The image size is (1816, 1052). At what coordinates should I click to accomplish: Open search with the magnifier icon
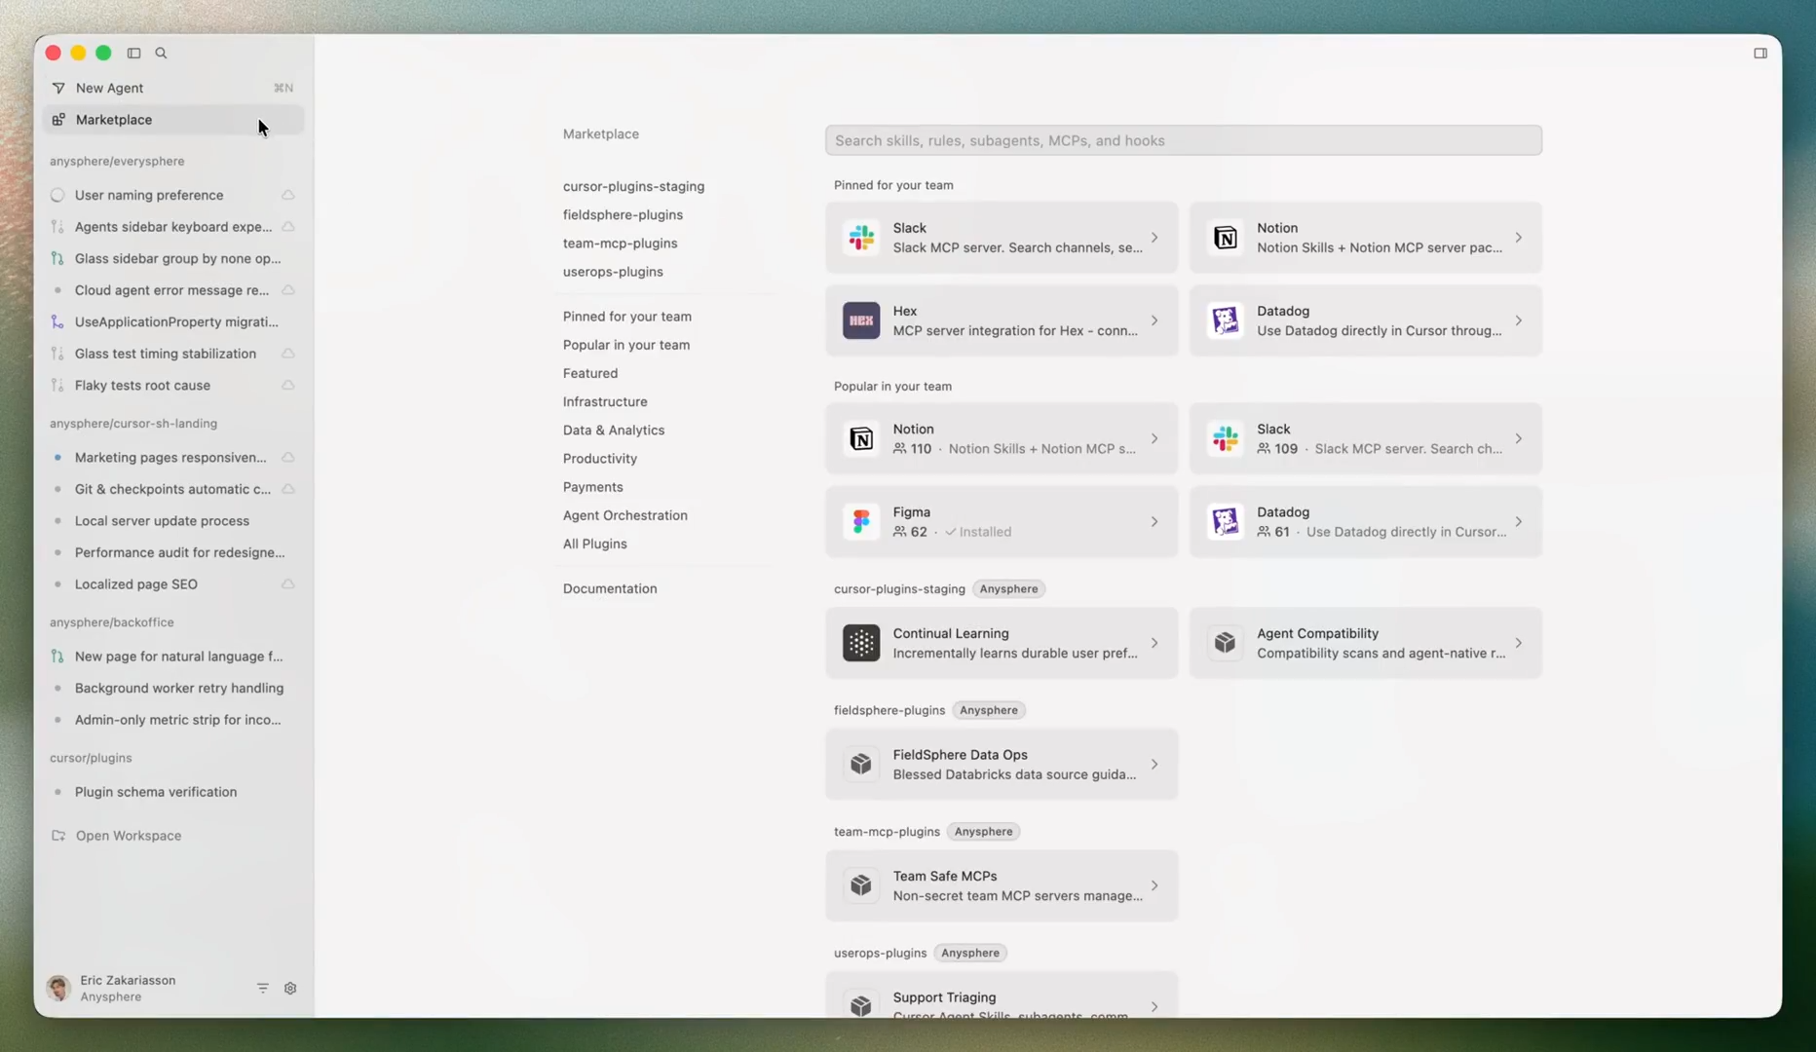162,53
